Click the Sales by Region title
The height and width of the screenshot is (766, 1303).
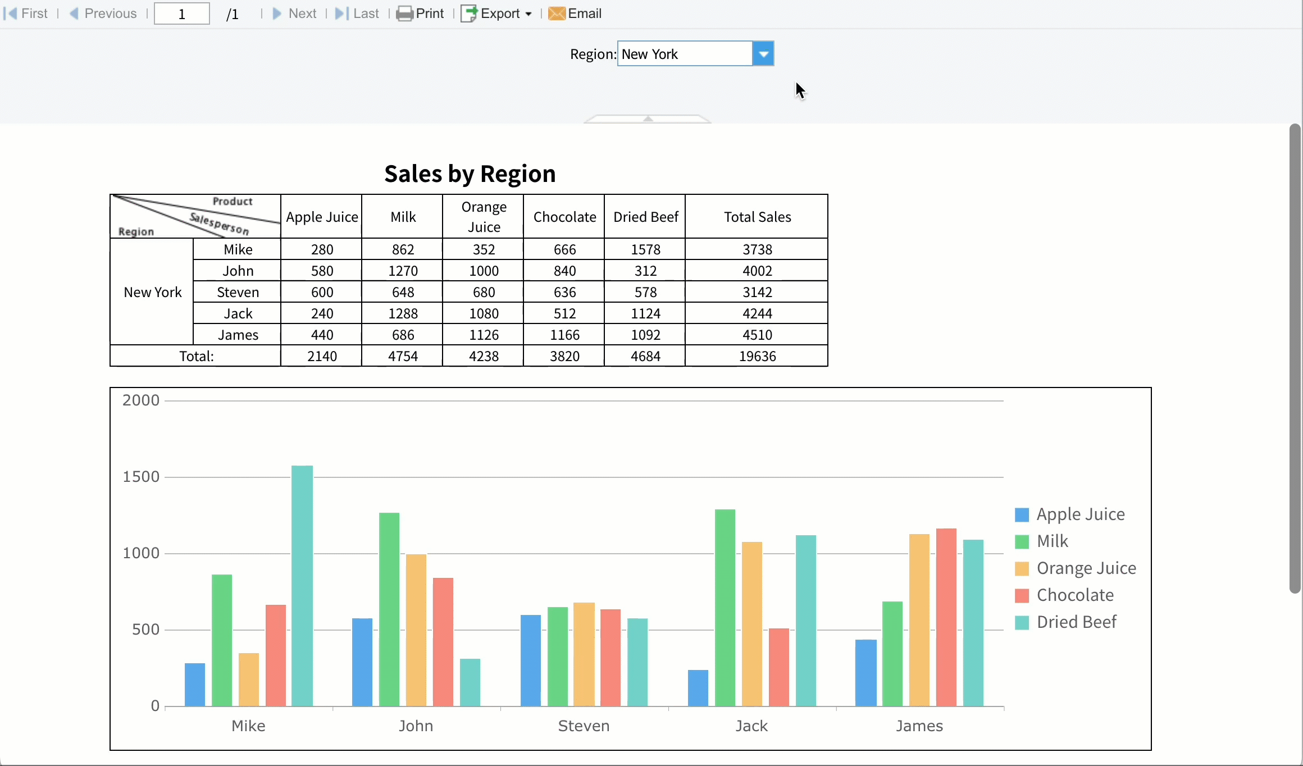tap(470, 174)
